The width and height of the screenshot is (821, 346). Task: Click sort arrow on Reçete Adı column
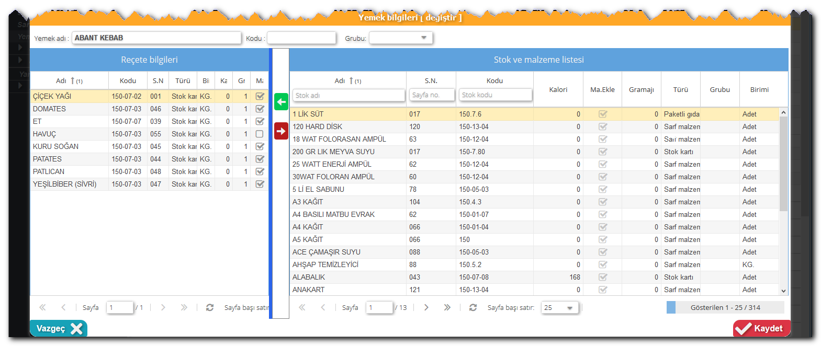(73, 80)
